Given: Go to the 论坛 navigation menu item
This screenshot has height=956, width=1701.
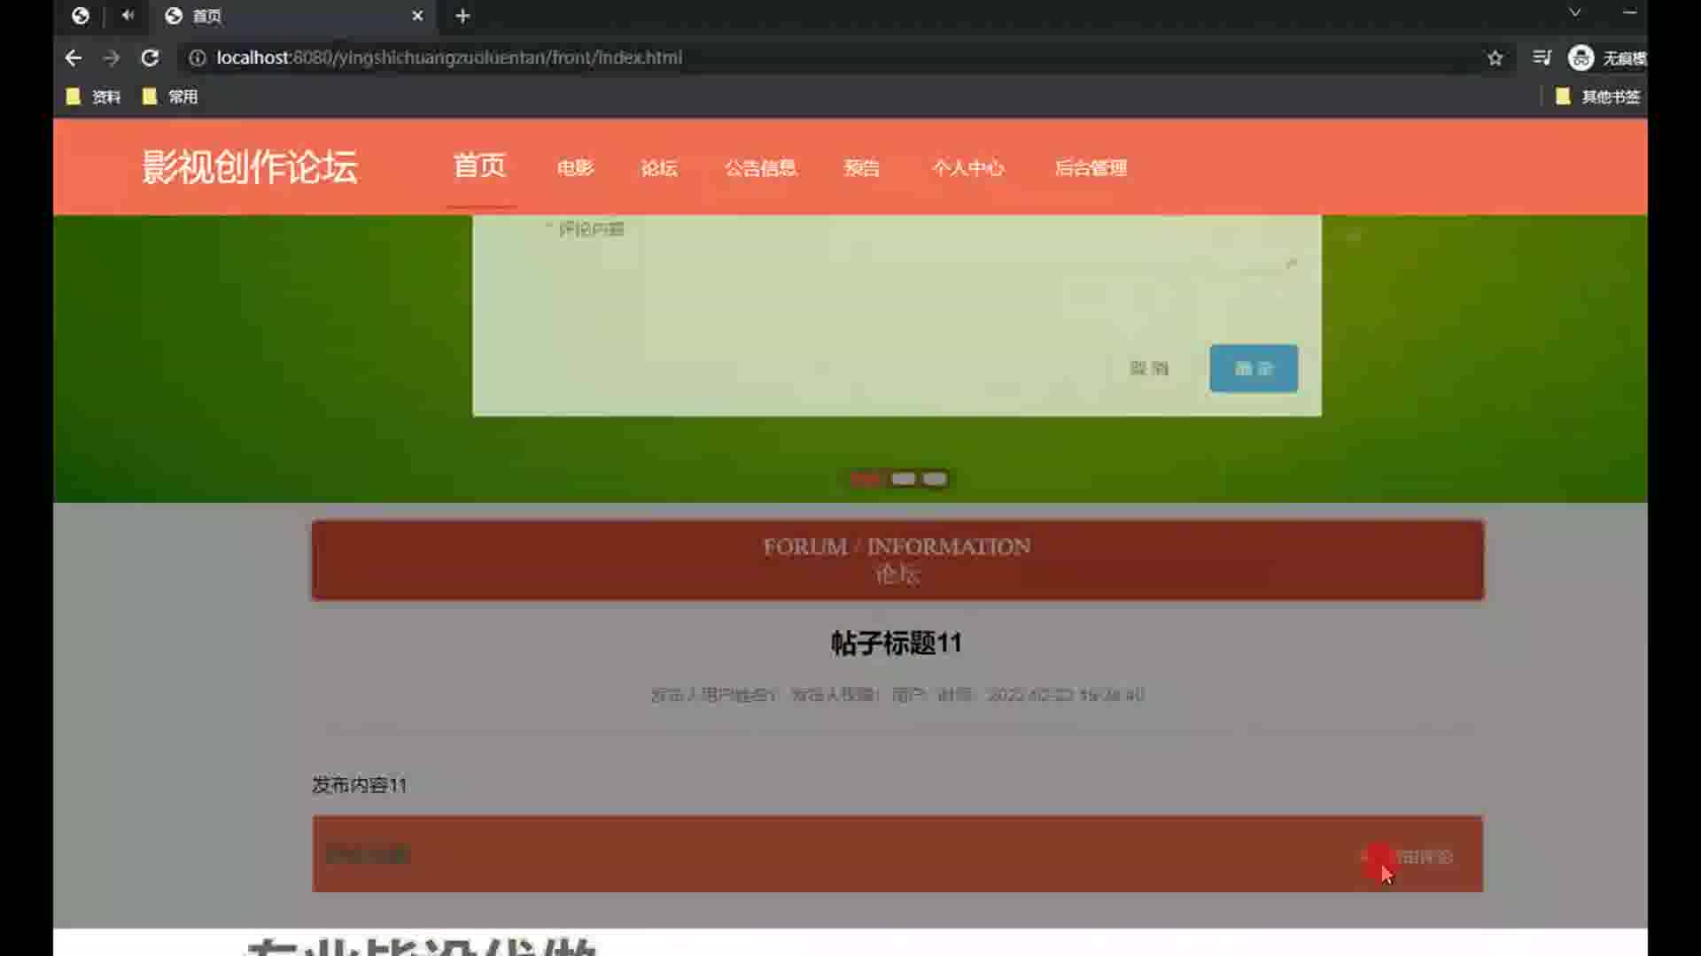Looking at the screenshot, I should (659, 168).
